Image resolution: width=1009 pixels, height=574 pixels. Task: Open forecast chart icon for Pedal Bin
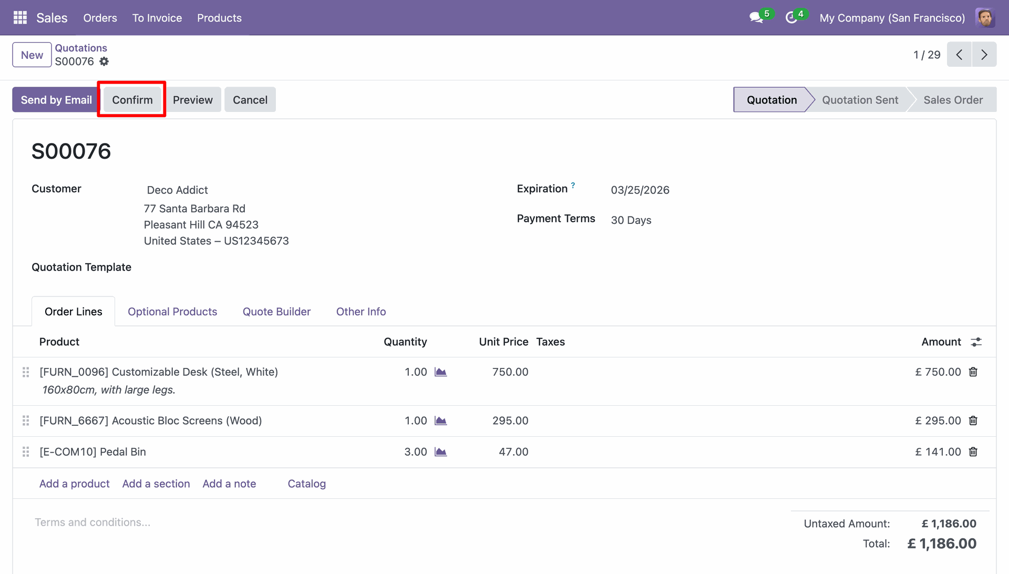click(440, 452)
